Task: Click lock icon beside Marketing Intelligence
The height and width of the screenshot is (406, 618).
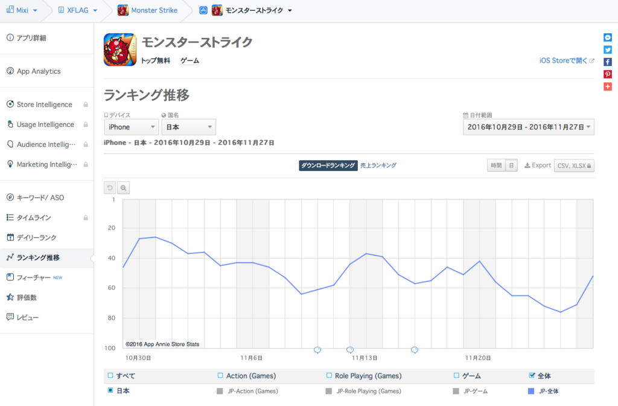Action: click(x=86, y=164)
